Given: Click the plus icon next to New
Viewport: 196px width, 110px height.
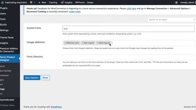Looking at the screenshot, I should tap(39, 2).
